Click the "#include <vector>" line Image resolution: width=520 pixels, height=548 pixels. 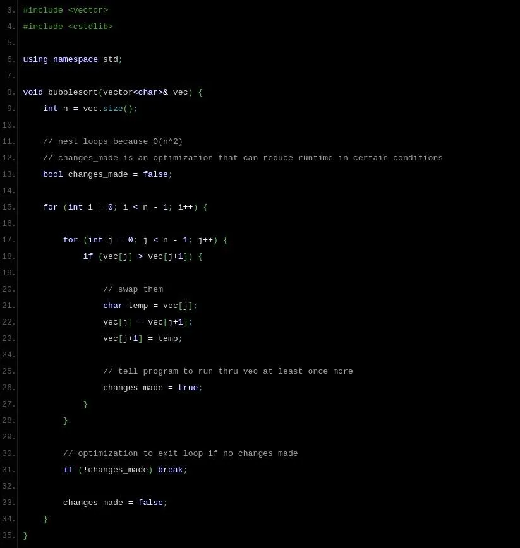click(65, 10)
